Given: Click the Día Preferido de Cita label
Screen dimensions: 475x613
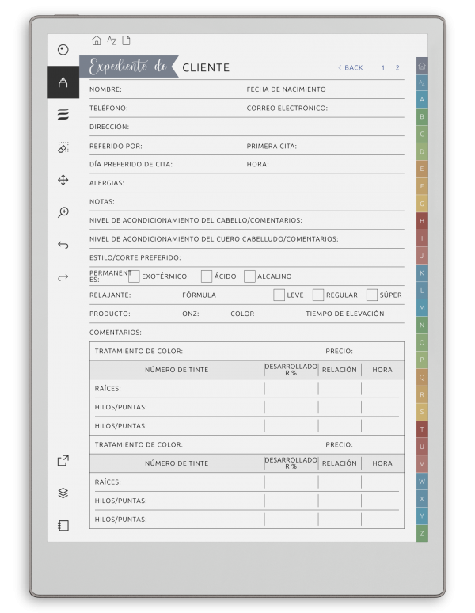Looking at the screenshot, I should coord(131,164).
